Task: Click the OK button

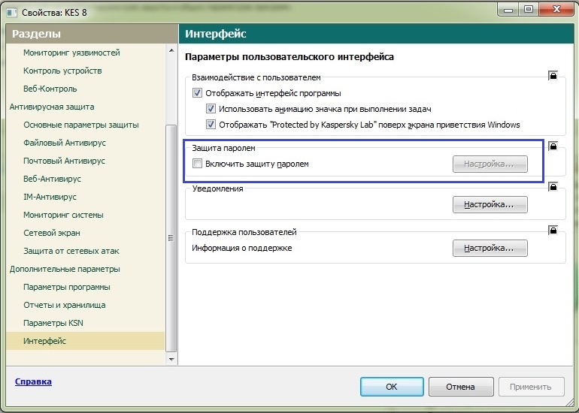Action: click(x=392, y=387)
